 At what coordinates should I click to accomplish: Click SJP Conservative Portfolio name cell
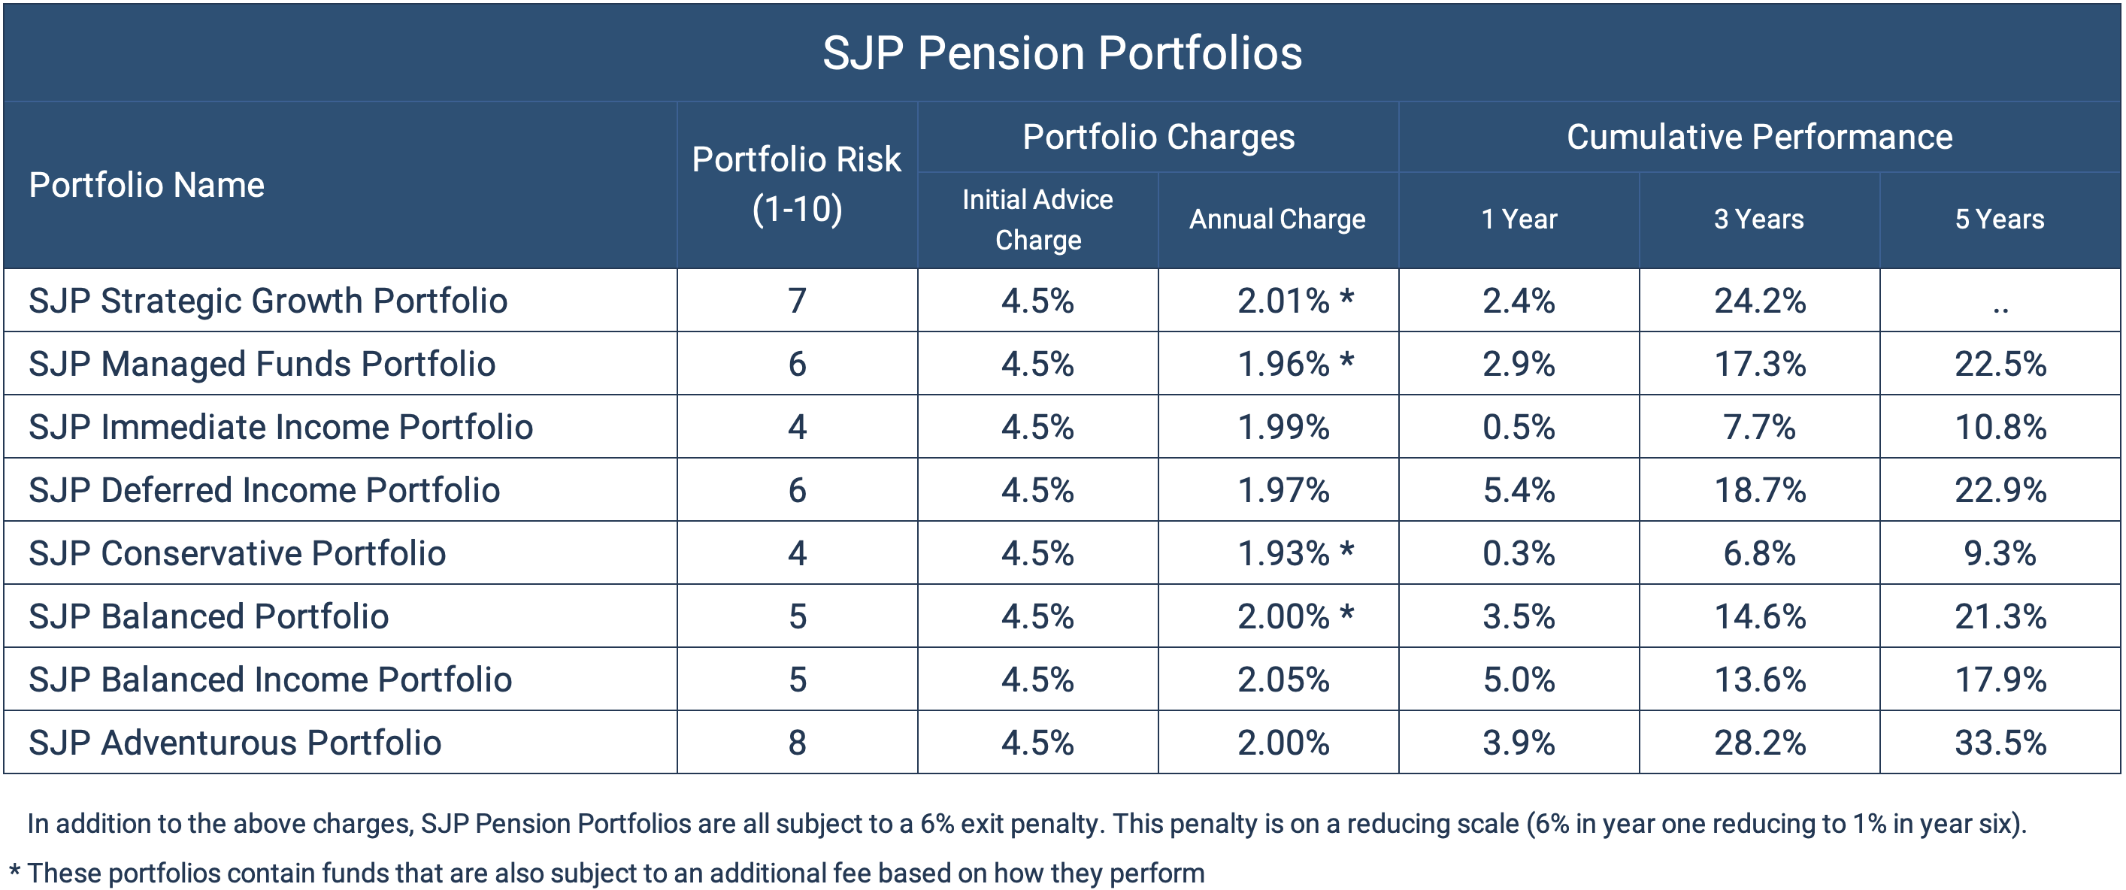point(237,554)
